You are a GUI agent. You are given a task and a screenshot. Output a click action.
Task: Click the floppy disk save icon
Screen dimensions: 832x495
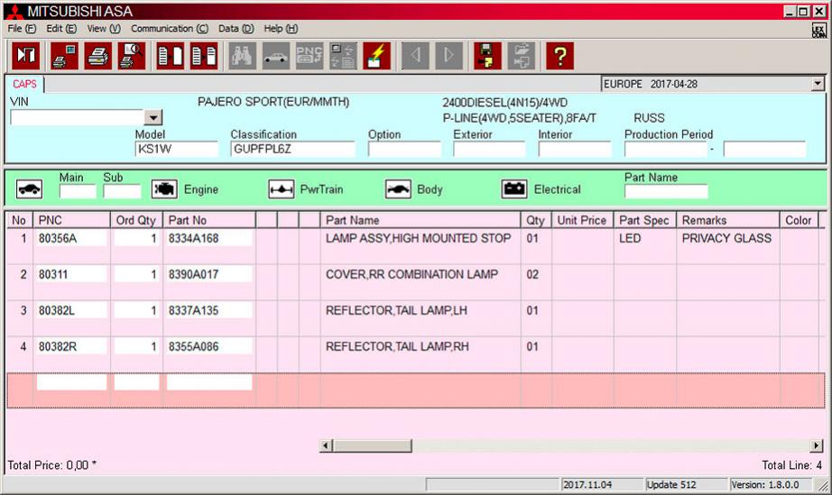[487, 56]
